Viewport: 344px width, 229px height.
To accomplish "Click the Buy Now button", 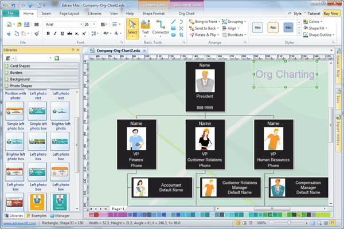I will (331, 13).
